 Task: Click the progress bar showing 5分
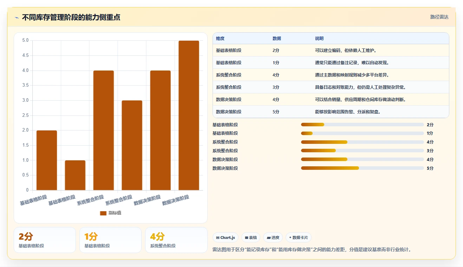(x=363, y=168)
